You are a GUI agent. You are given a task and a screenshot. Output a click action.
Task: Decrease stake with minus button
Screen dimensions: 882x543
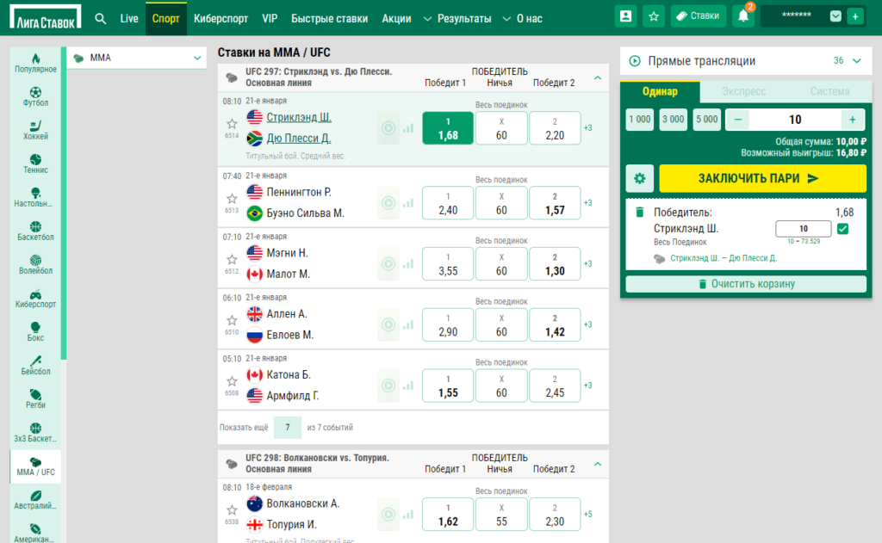click(x=737, y=120)
